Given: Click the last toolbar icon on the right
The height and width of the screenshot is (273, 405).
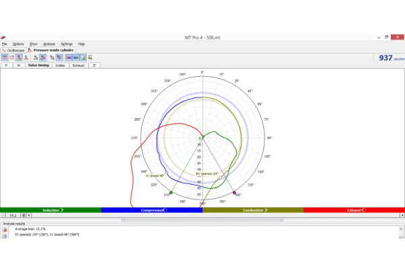Looking at the screenshot, I should point(90,57).
